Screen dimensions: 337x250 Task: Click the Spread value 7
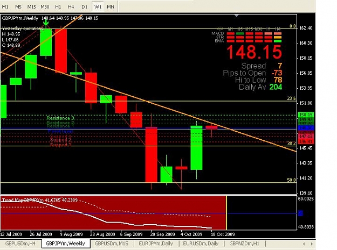click(280, 66)
